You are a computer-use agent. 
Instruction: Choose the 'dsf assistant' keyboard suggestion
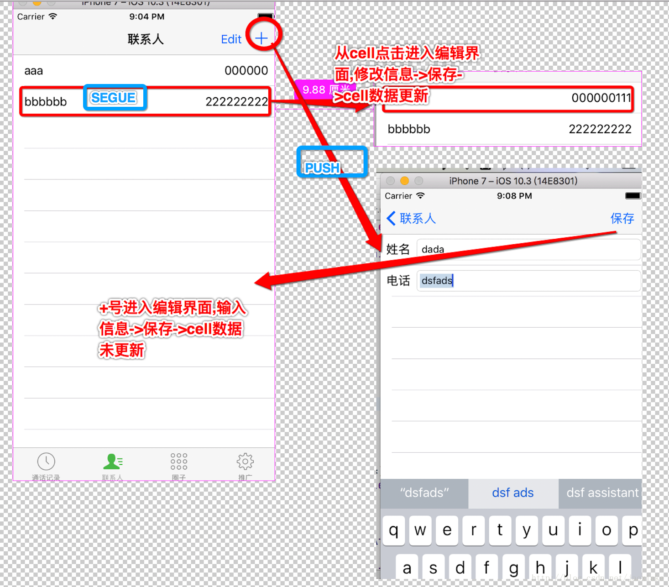click(601, 493)
